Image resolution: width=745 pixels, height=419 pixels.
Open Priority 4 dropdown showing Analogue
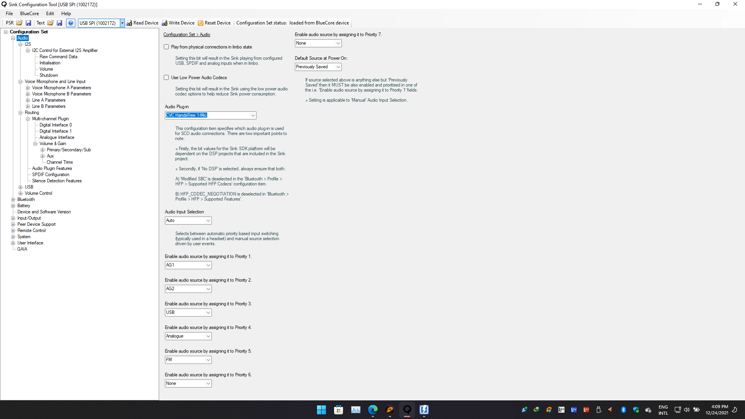(188, 336)
